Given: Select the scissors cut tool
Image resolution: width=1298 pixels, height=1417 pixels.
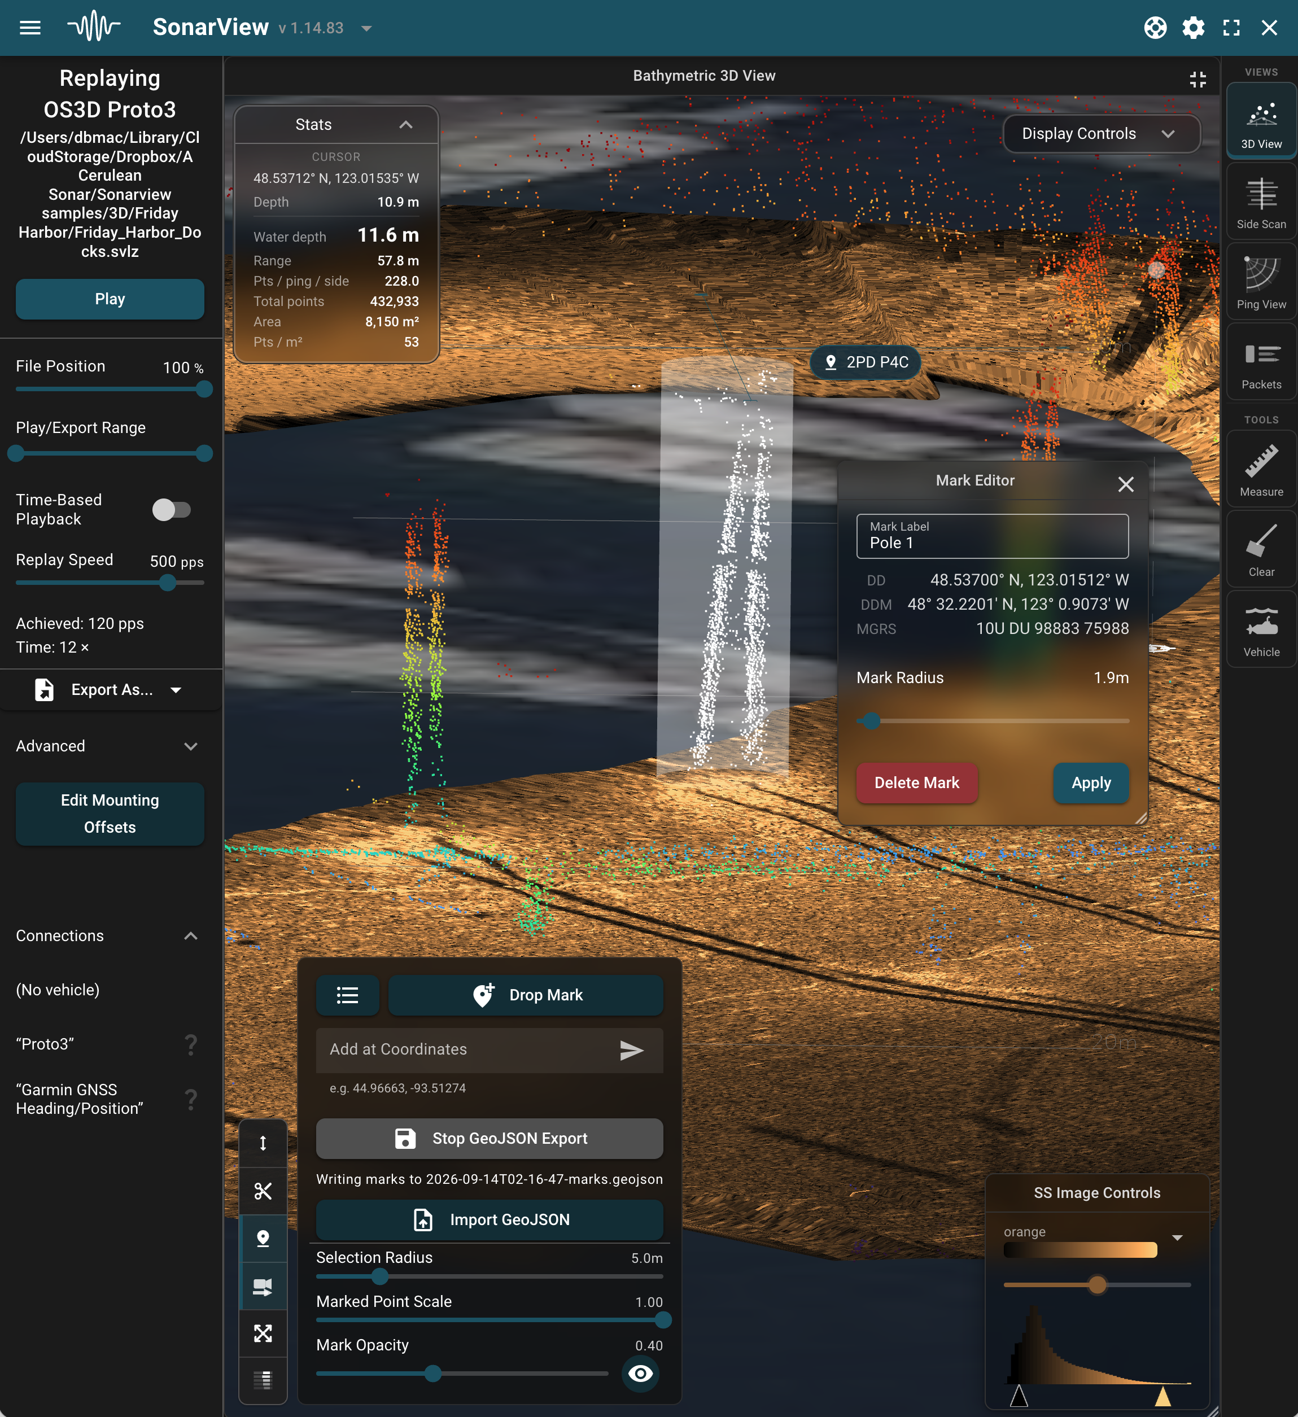Looking at the screenshot, I should 263,1191.
